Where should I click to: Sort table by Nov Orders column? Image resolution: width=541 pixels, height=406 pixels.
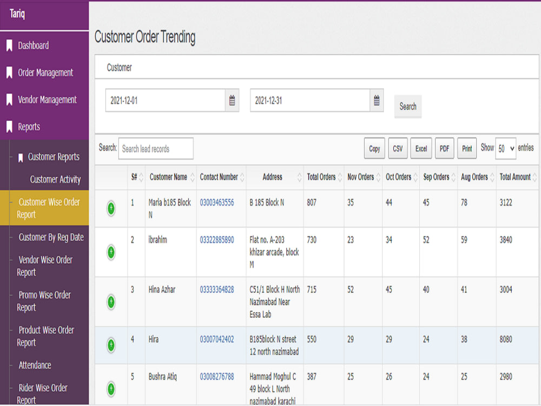(364, 177)
